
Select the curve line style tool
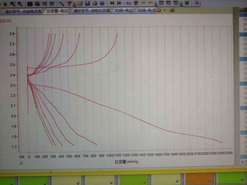point(61,4)
